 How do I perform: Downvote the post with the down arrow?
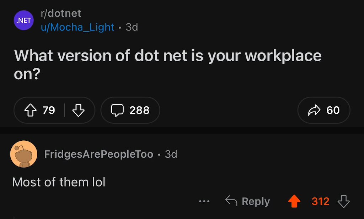click(x=78, y=111)
